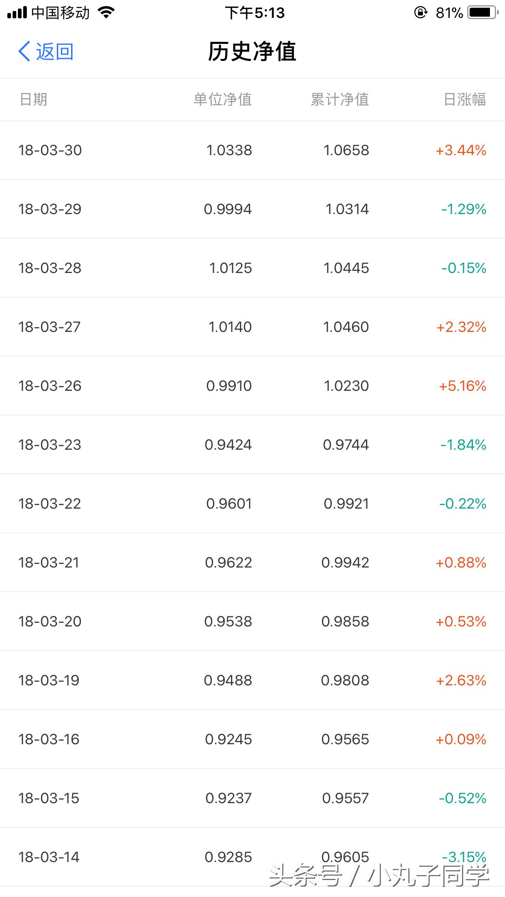This screenshot has width=505, height=897.
Task: Tap the blue back chevron icon
Action: point(24,52)
